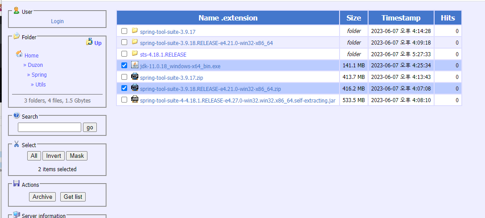Uncheck the spring-tool-suite-3.9.18.RELEASE zip file checkbox
The image size is (485, 218).
click(124, 88)
